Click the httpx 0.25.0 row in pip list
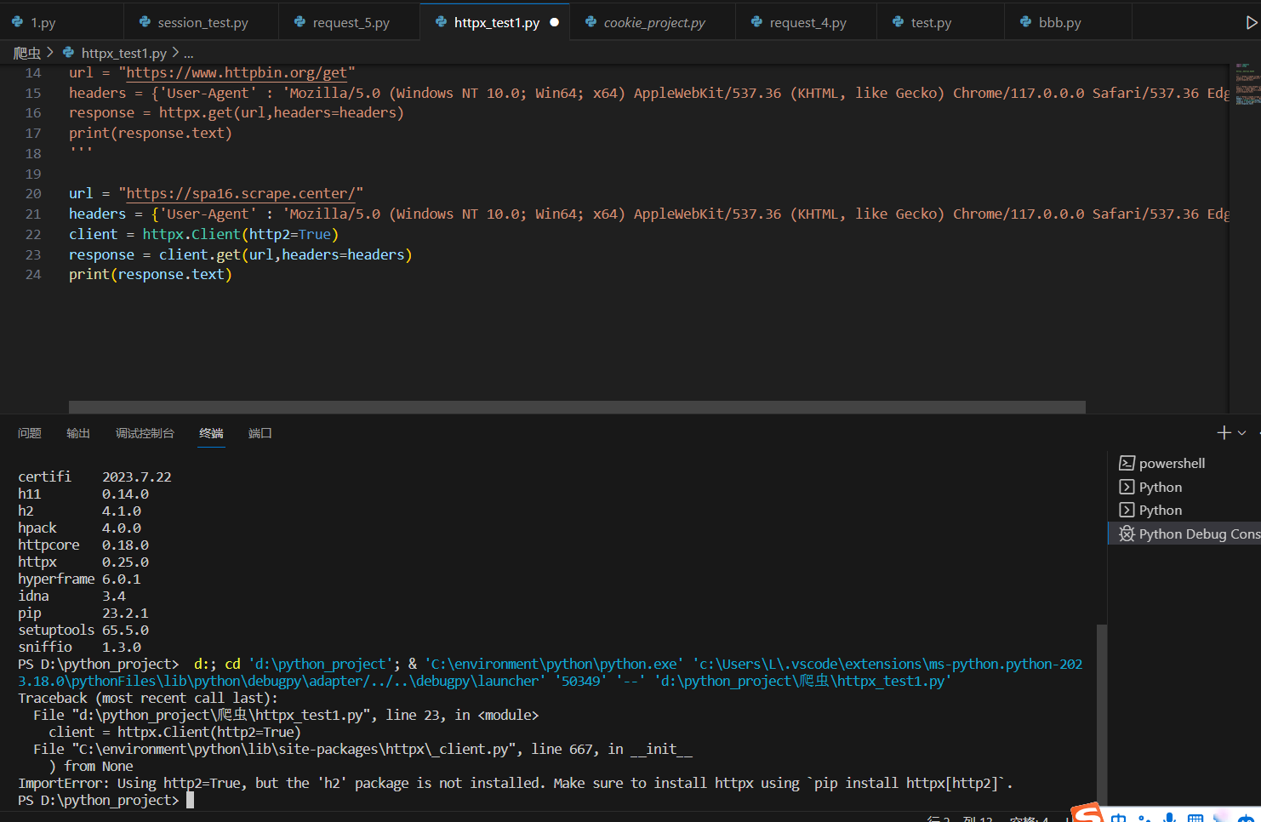The image size is (1261, 822). pos(83,562)
